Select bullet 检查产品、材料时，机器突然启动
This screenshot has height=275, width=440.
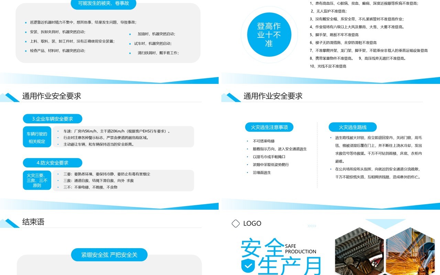click(x=57, y=51)
